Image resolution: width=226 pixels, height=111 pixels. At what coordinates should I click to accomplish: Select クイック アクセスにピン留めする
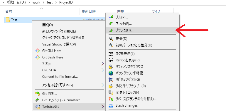[x=68, y=38]
